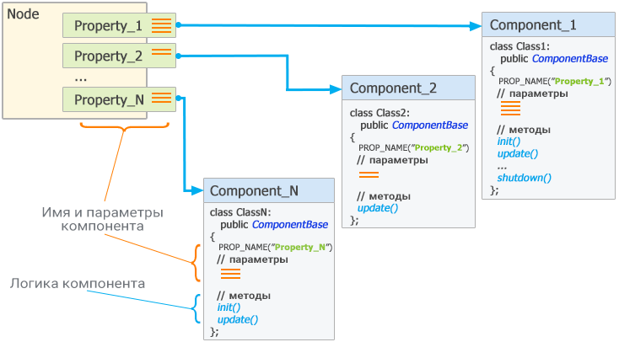Click ComponentBase in Component_2
Viewport: 619px width, 342px height.
(430, 125)
